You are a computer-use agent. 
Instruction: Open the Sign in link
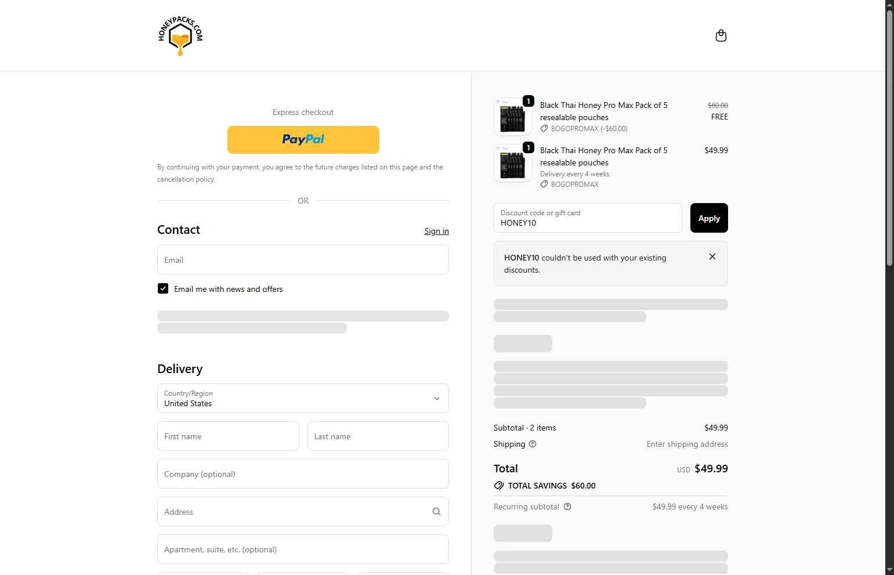(436, 231)
